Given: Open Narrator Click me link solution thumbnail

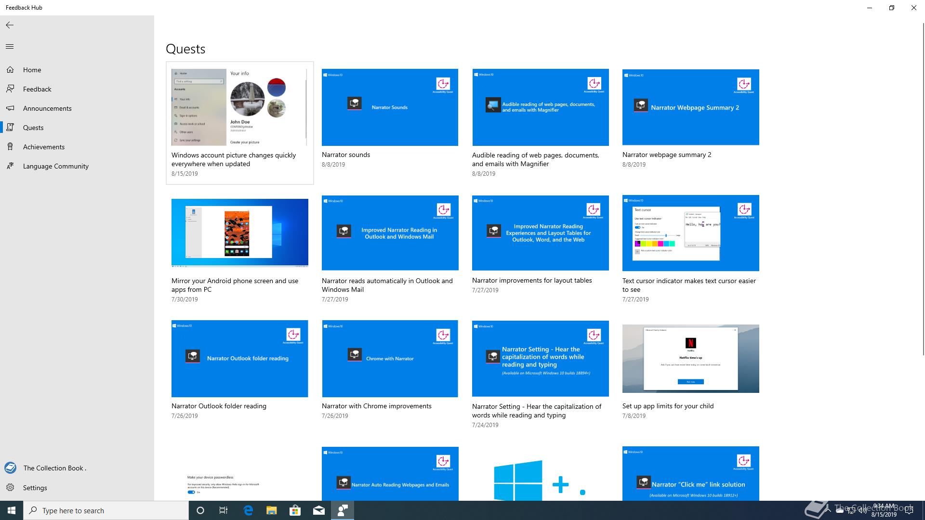Looking at the screenshot, I should (x=690, y=474).
